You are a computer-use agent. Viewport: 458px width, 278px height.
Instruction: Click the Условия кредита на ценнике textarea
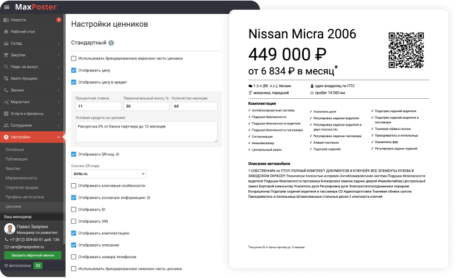pos(146,132)
